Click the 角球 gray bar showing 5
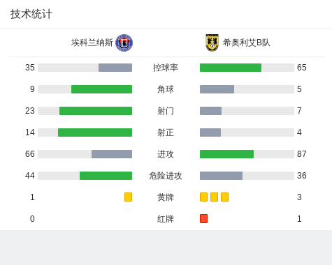This screenshot has height=265, width=332. [x=217, y=89]
